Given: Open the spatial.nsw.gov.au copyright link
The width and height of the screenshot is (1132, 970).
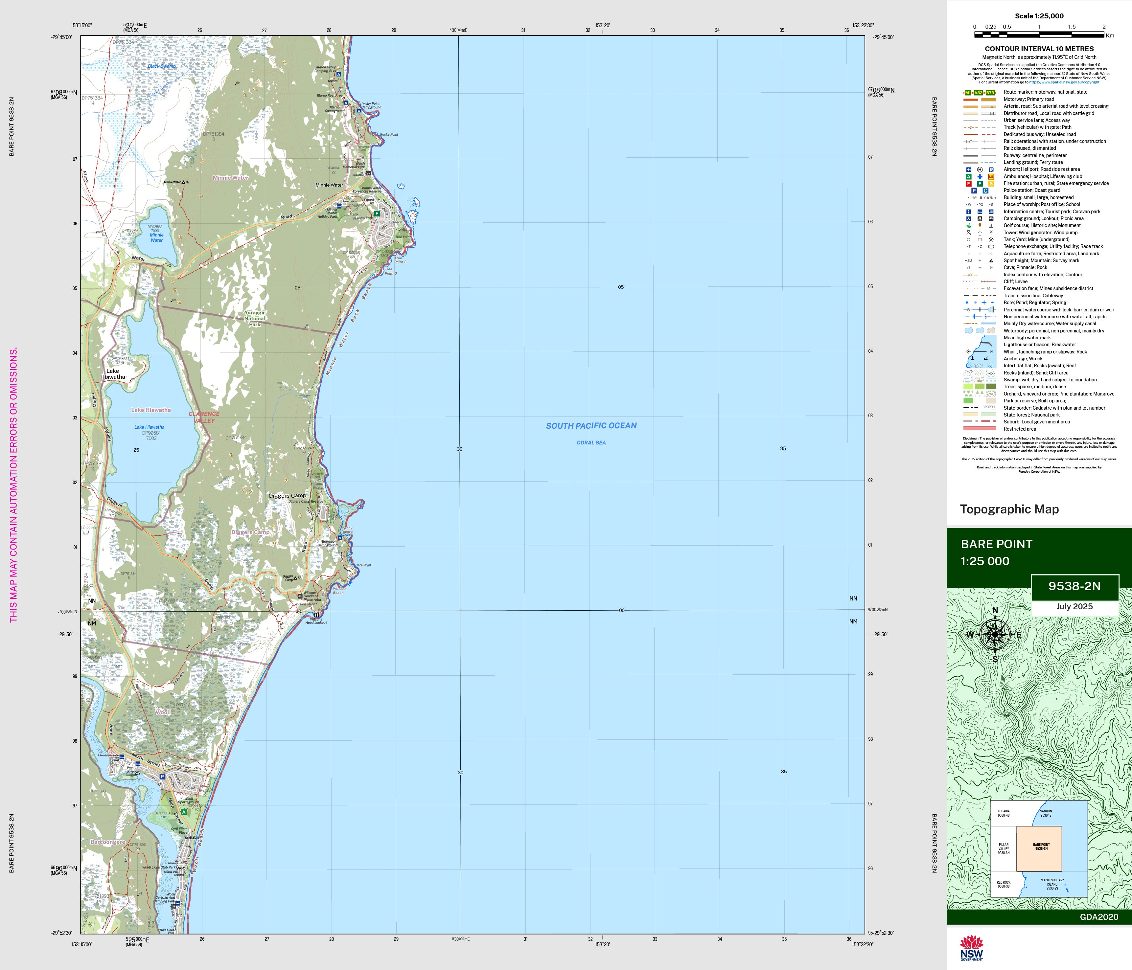Looking at the screenshot, I should [x=1064, y=82].
